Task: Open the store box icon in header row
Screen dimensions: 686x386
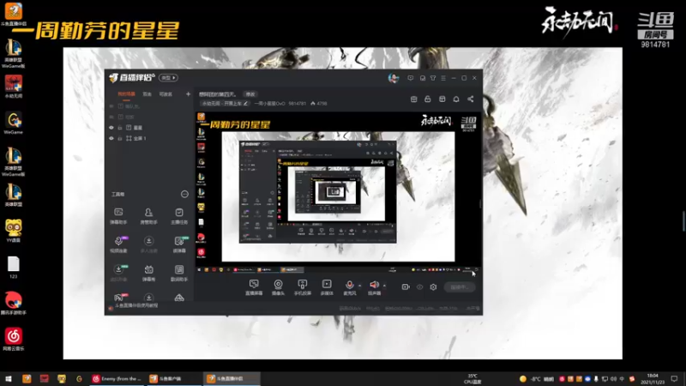Action: click(x=414, y=100)
